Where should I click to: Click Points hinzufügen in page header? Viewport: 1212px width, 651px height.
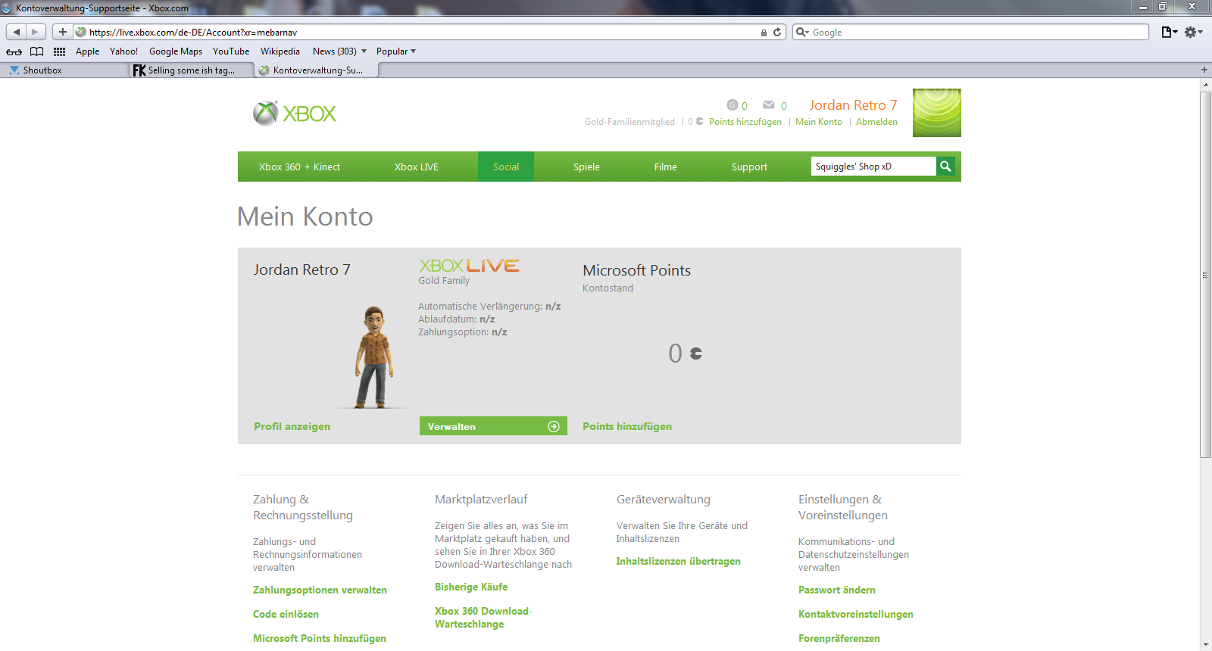[x=745, y=122]
